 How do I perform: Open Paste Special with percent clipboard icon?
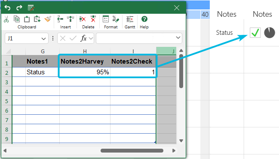pyautogui.click(x=37, y=19)
